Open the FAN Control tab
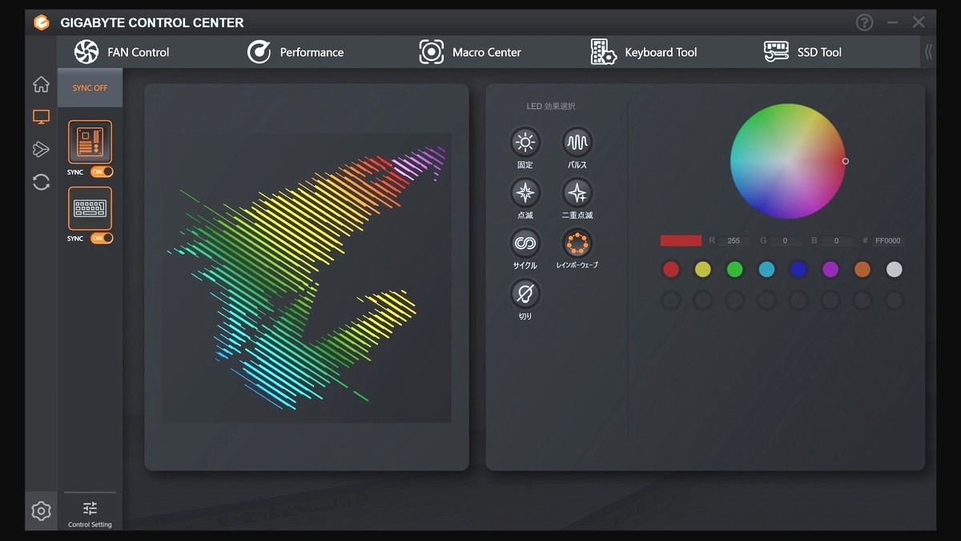The height and width of the screenshot is (541, 961). pyautogui.click(x=122, y=52)
